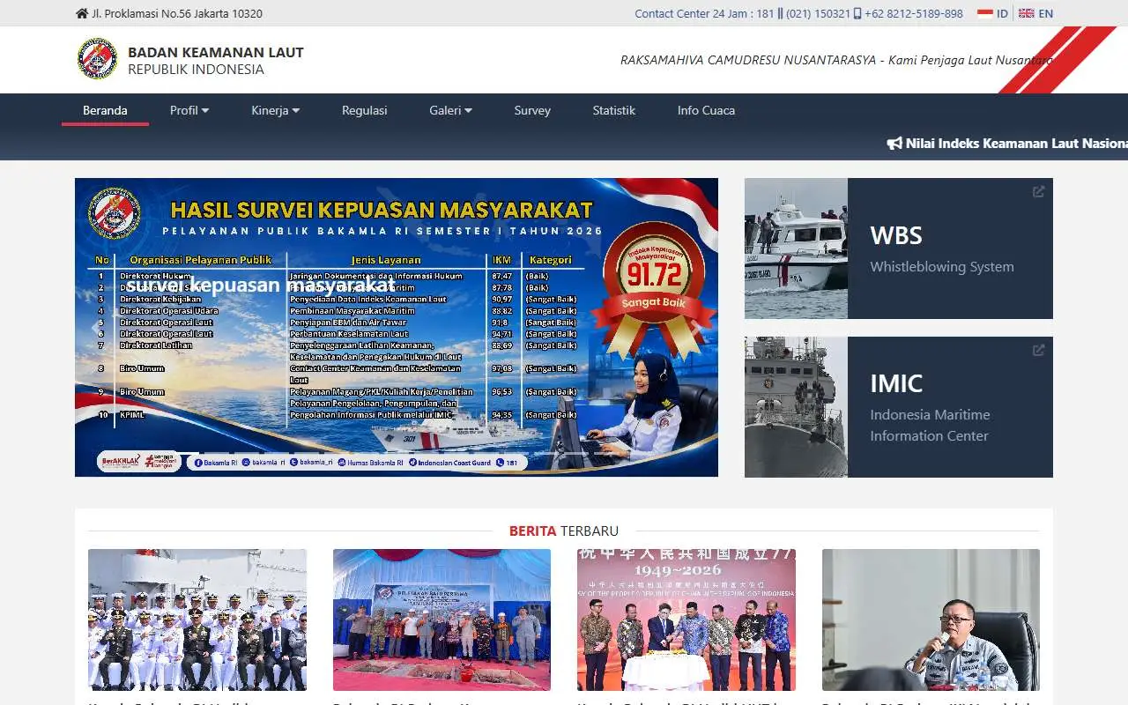Open the Survey menu item
The image size is (1128, 705).
click(x=532, y=110)
